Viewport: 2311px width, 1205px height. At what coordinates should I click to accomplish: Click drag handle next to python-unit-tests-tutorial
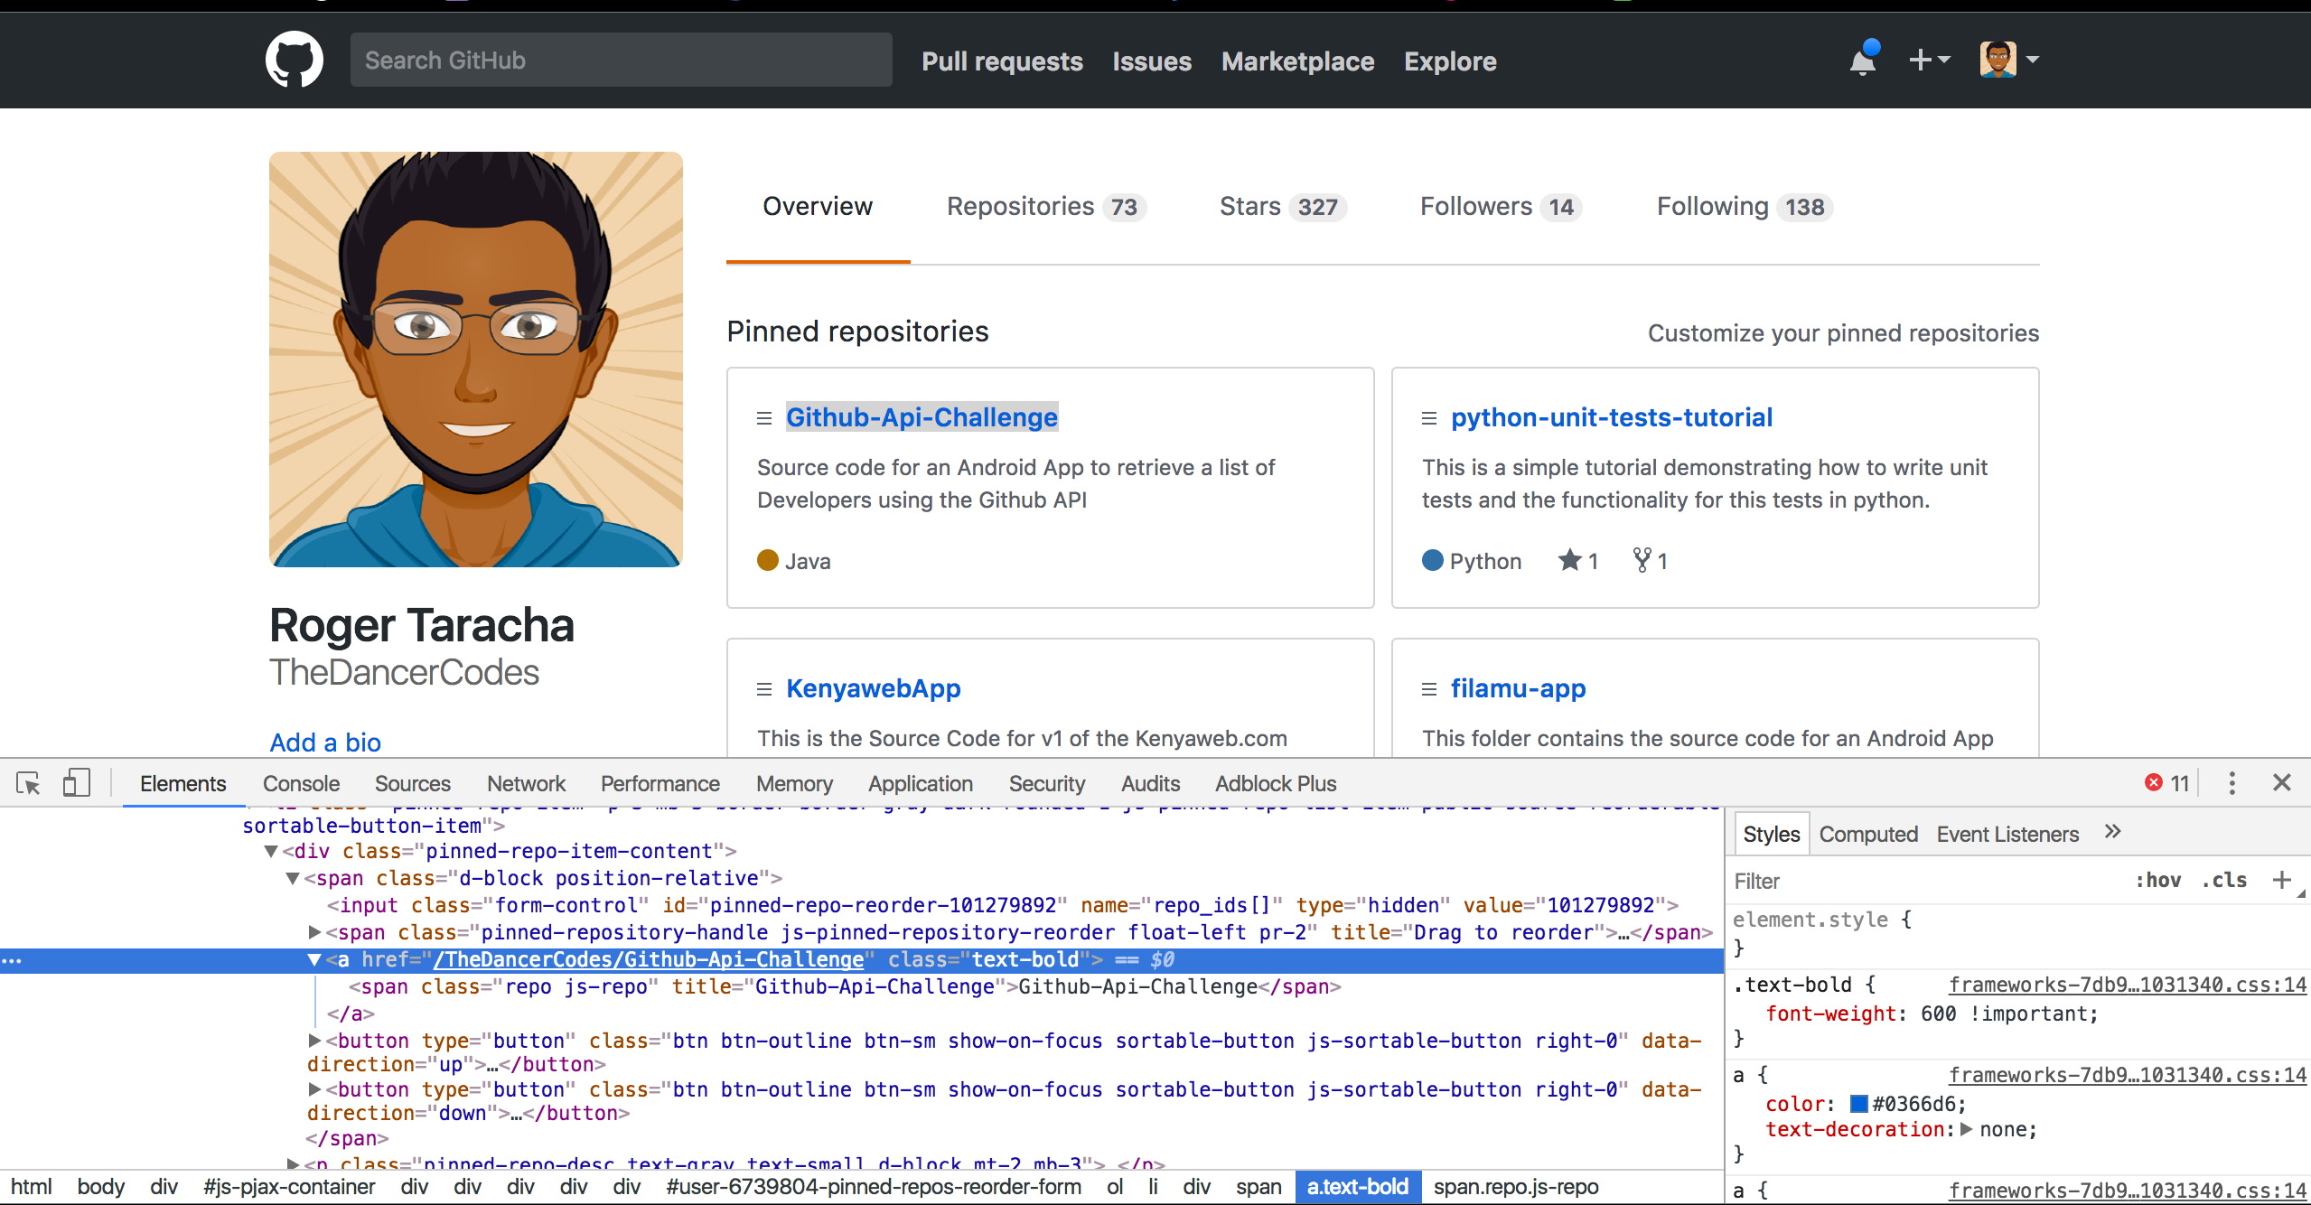click(x=1429, y=418)
